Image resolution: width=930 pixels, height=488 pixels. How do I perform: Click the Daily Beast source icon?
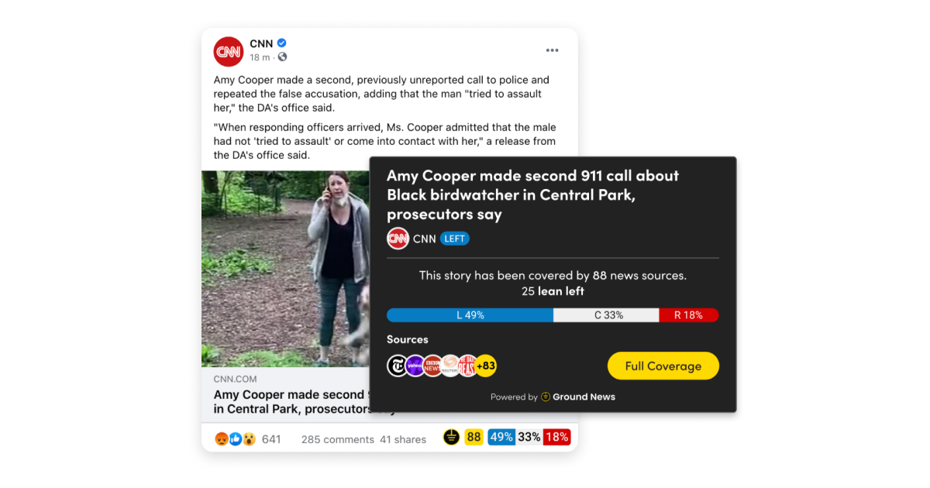click(x=467, y=366)
